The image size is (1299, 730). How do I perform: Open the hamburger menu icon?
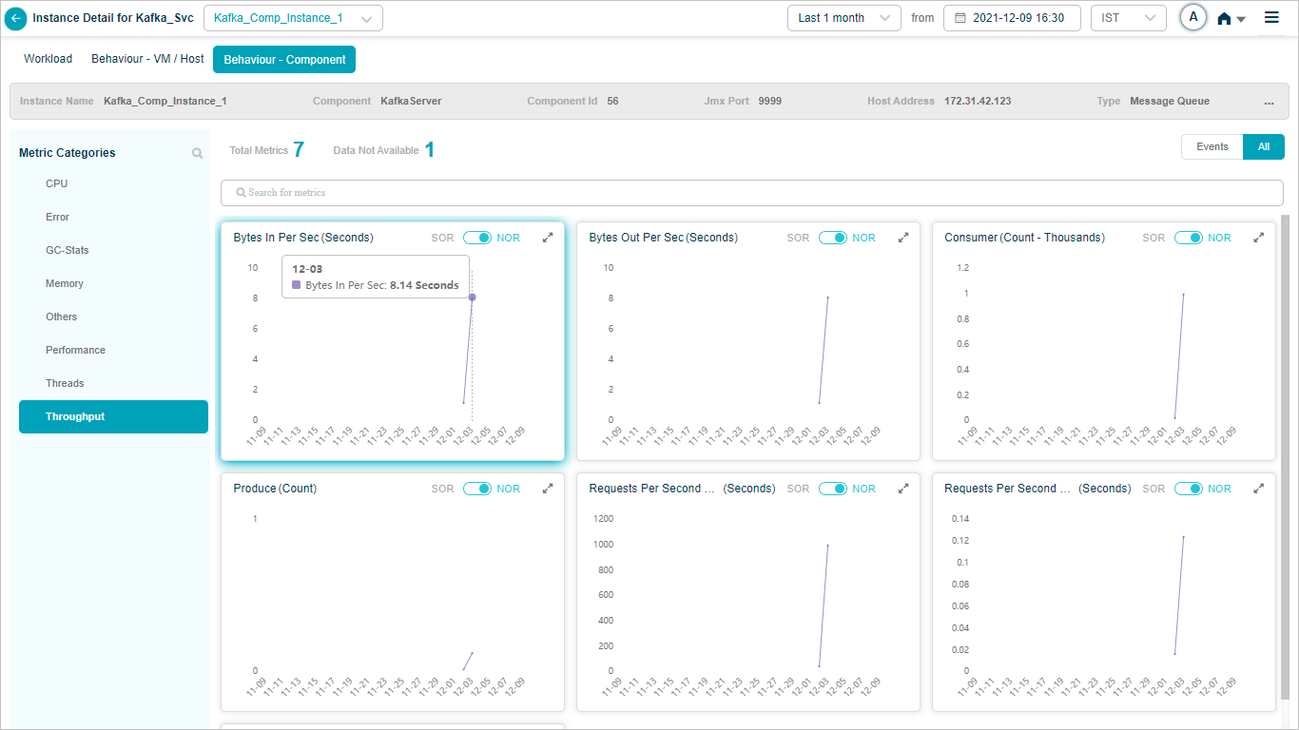[1271, 17]
